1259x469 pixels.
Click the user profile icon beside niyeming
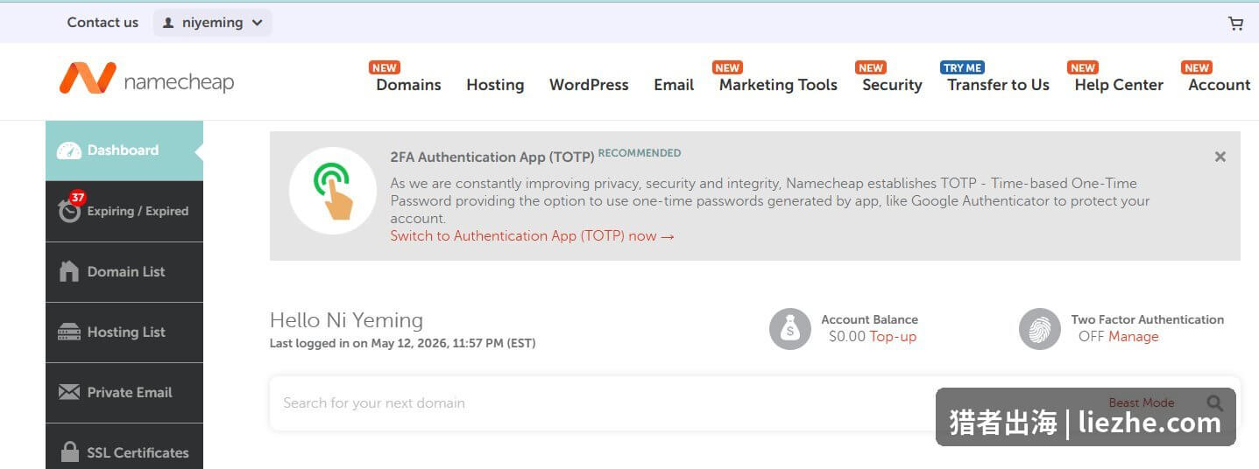pos(168,24)
